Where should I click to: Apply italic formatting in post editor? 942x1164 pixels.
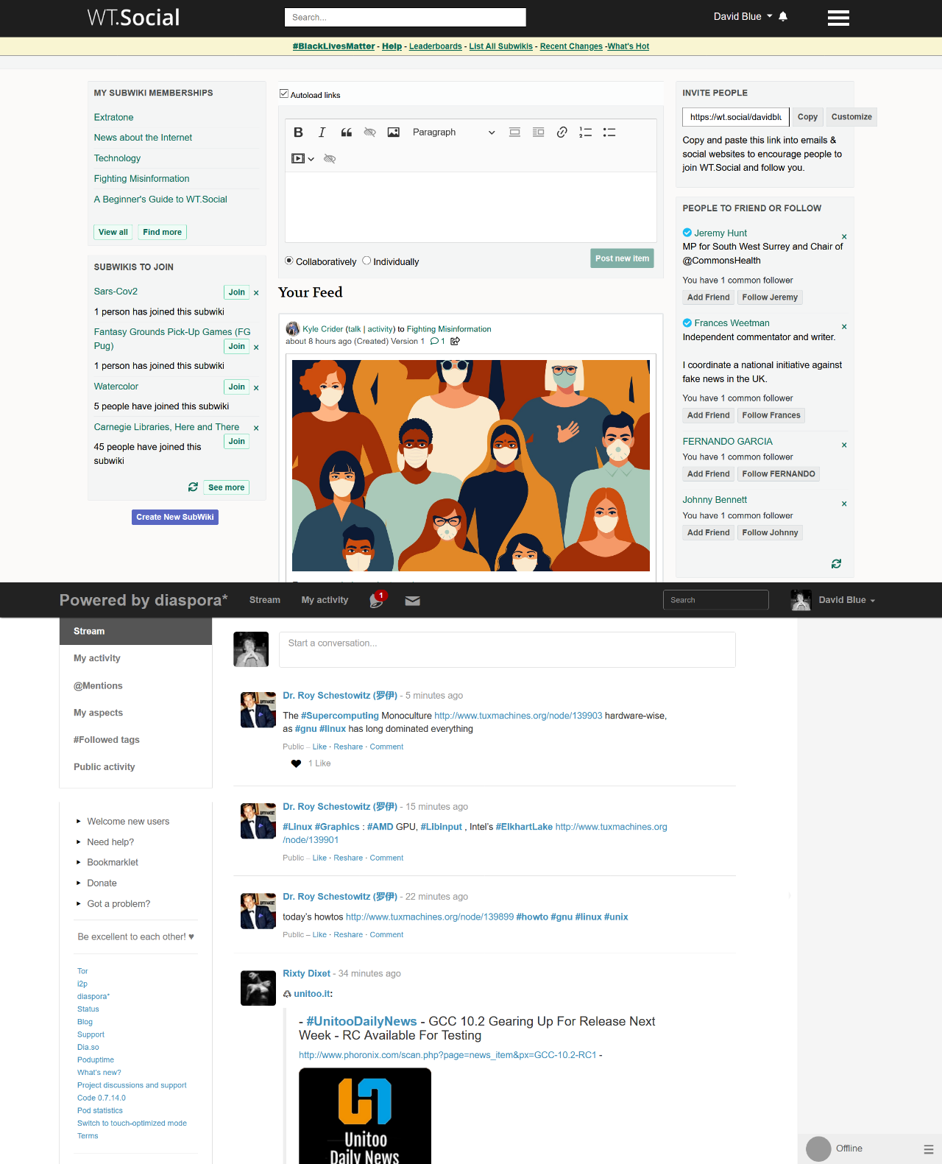tap(322, 133)
